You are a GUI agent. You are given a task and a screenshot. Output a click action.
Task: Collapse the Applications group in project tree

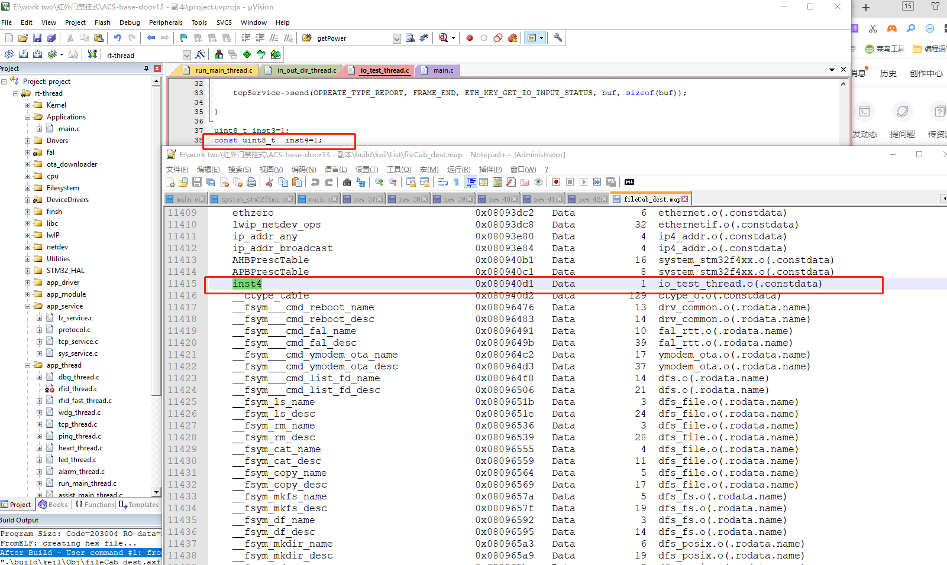point(27,117)
